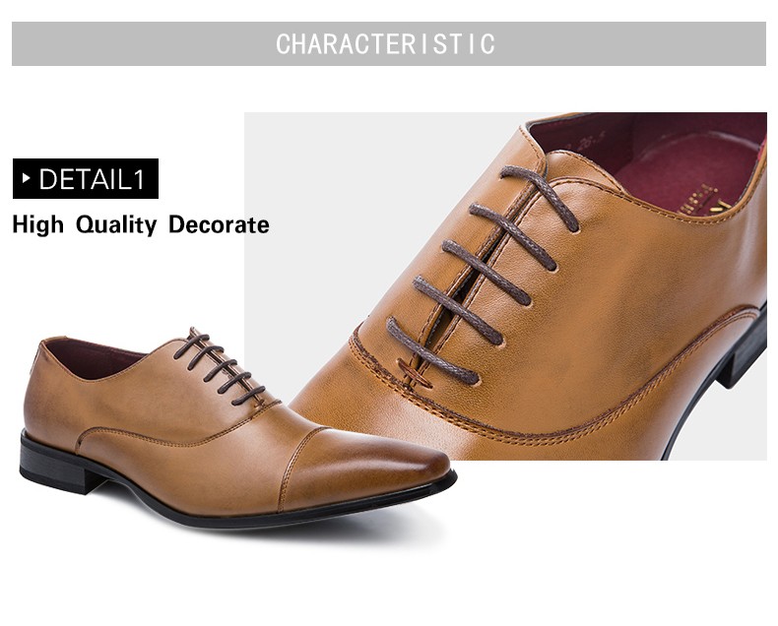
Task: Select the word Quality in the heading
Action: point(116,224)
